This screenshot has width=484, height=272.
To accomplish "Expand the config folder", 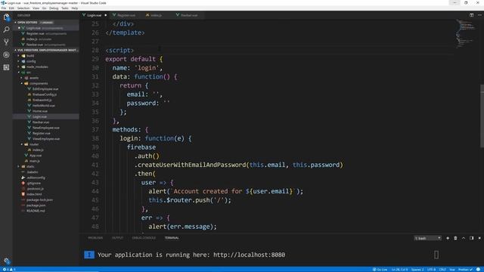I will click(31, 61).
